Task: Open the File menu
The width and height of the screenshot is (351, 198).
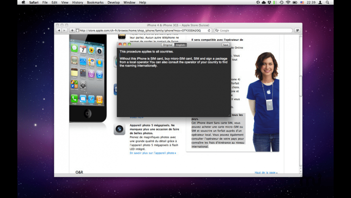Action: [45, 2]
